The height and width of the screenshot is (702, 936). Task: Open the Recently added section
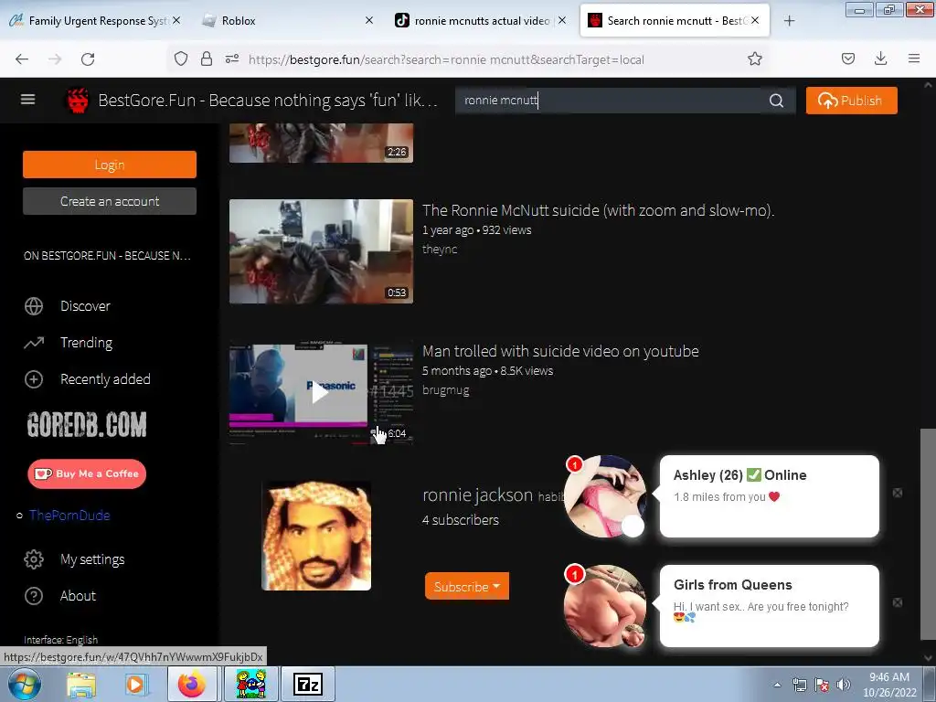tap(105, 379)
